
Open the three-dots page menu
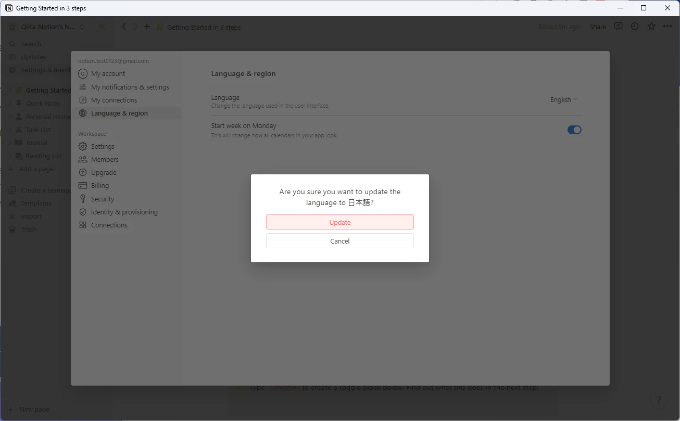click(668, 26)
